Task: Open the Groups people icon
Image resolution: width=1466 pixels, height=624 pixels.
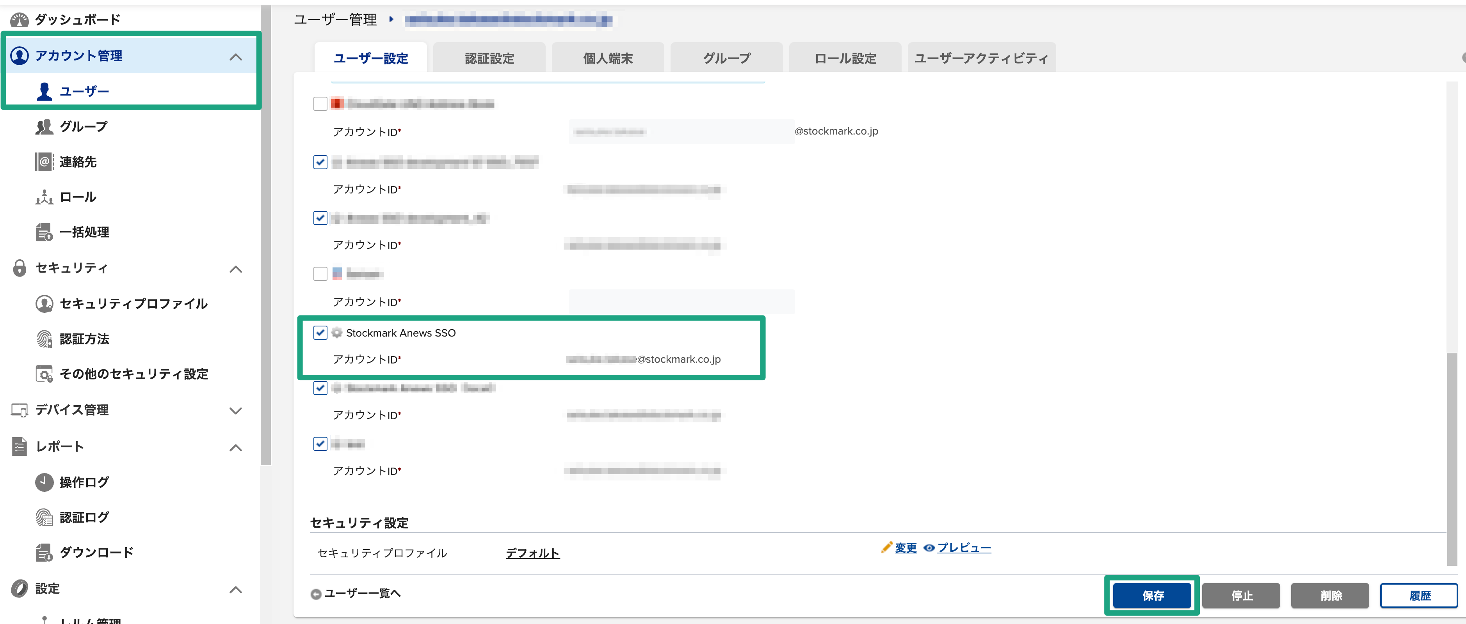Action: coord(44,127)
